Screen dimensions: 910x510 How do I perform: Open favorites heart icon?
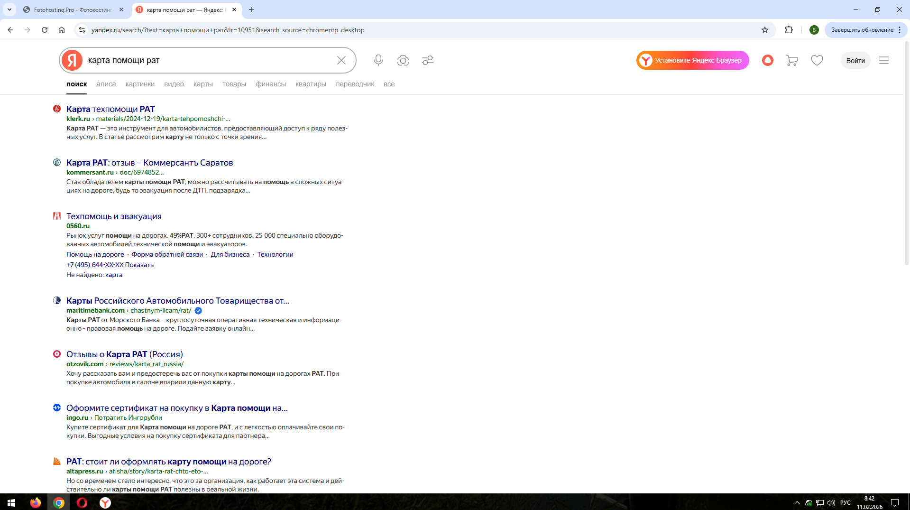[x=817, y=60]
